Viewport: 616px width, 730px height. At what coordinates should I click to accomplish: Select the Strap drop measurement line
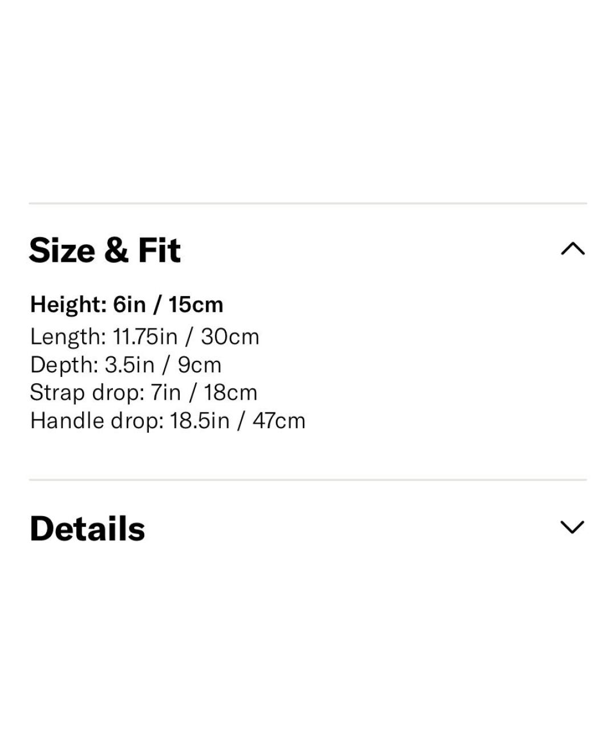[144, 392]
